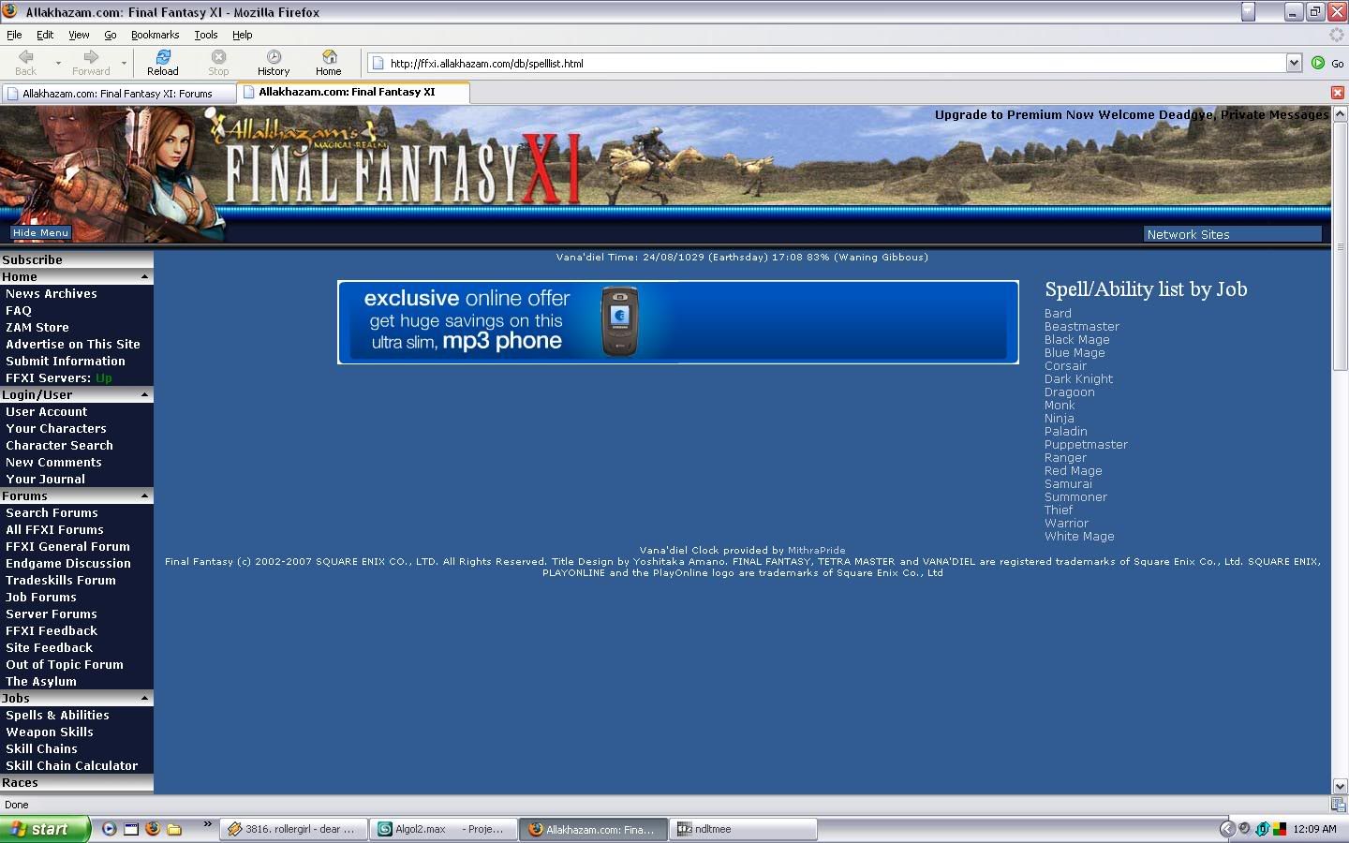Viewport: 1349px width, 843px height.
Task: Go to the Home page icon
Action: 329,63
